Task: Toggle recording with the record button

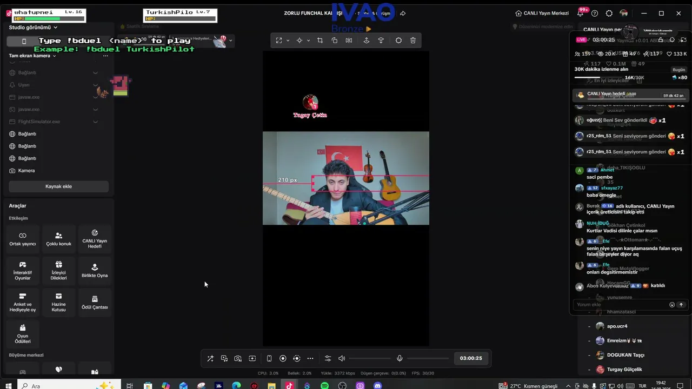Action: (x=283, y=358)
